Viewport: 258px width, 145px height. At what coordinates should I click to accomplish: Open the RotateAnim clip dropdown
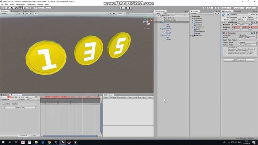(10, 99)
